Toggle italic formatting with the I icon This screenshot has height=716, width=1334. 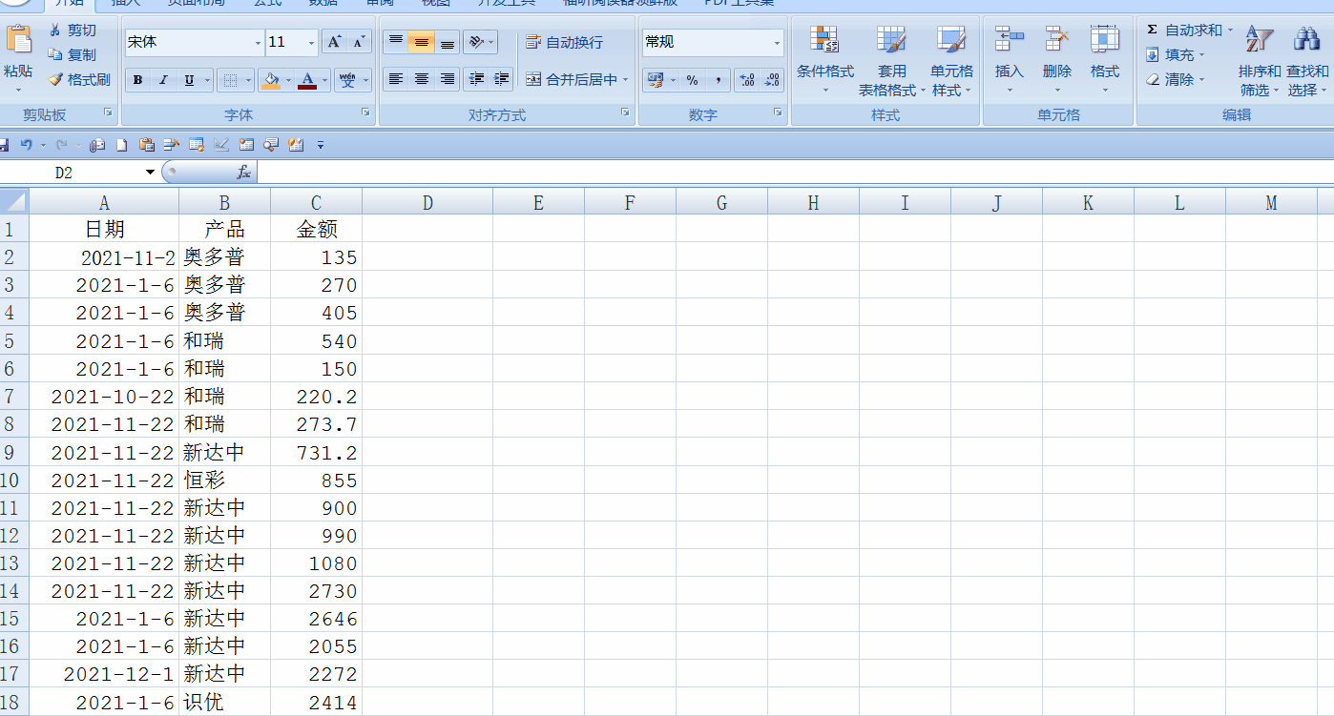coord(161,79)
